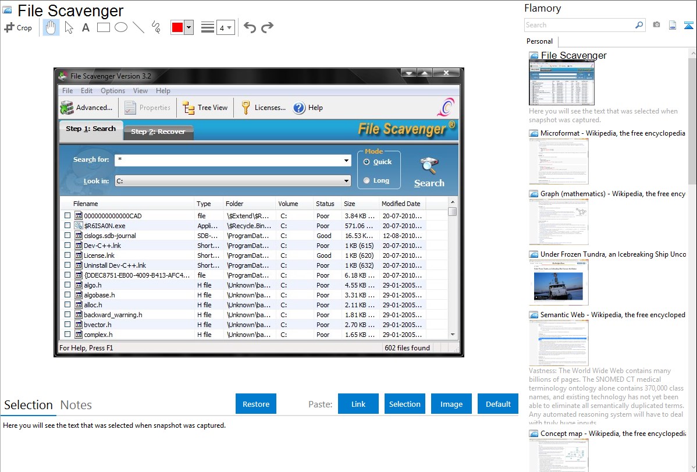Check the box for Dev-C++.lnk
The height and width of the screenshot is (472, 697).
click(x=67, y=245)
